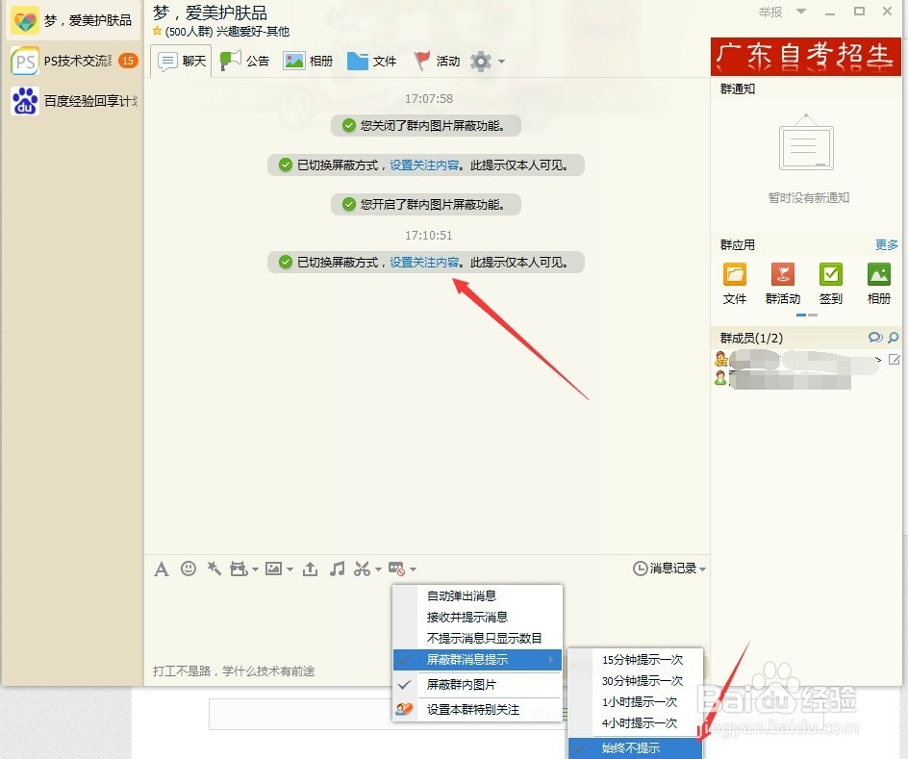Screen dimensions: 908x759
Task: Click the upload file icon in chat toolbar
Action: (x=309, y=569)
